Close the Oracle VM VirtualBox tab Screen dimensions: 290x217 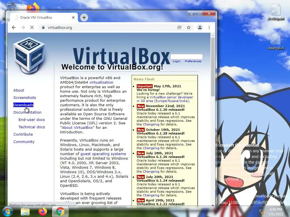73,18
